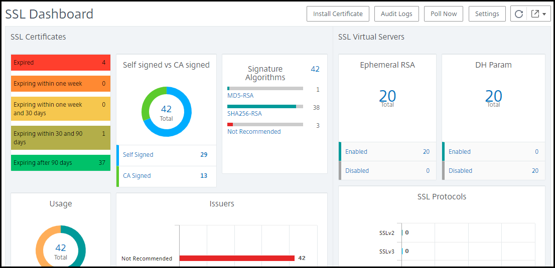The image size is (555, 268).
Task: Click Issuers Not Recommended red bar
Action: click(237, 258)
